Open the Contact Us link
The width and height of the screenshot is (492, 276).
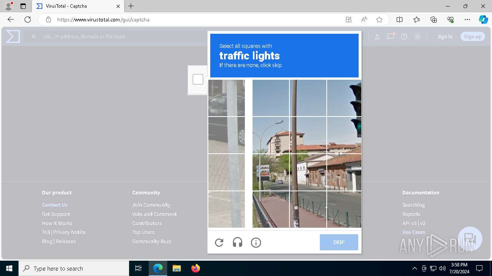55,205
